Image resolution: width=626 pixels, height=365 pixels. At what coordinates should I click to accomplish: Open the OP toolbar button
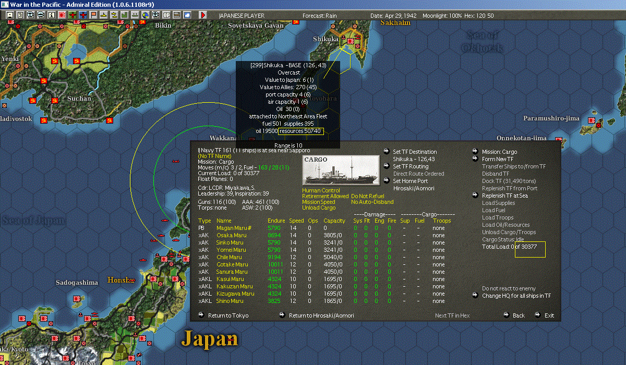tap(166, 15)
